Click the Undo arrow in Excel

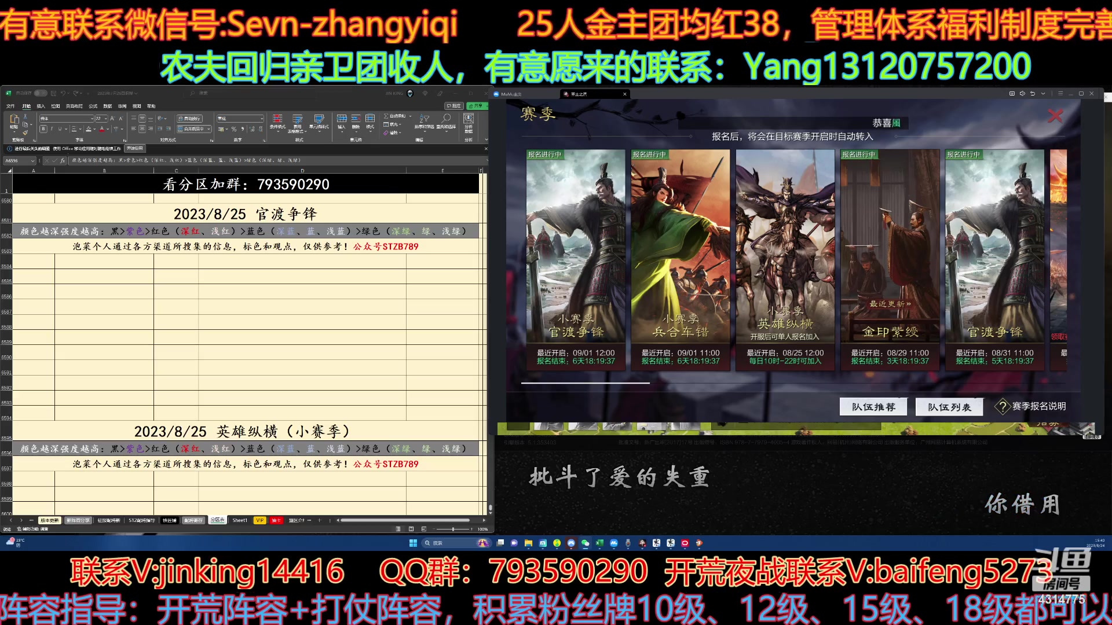pyautogui.click(x=63, y=93)
